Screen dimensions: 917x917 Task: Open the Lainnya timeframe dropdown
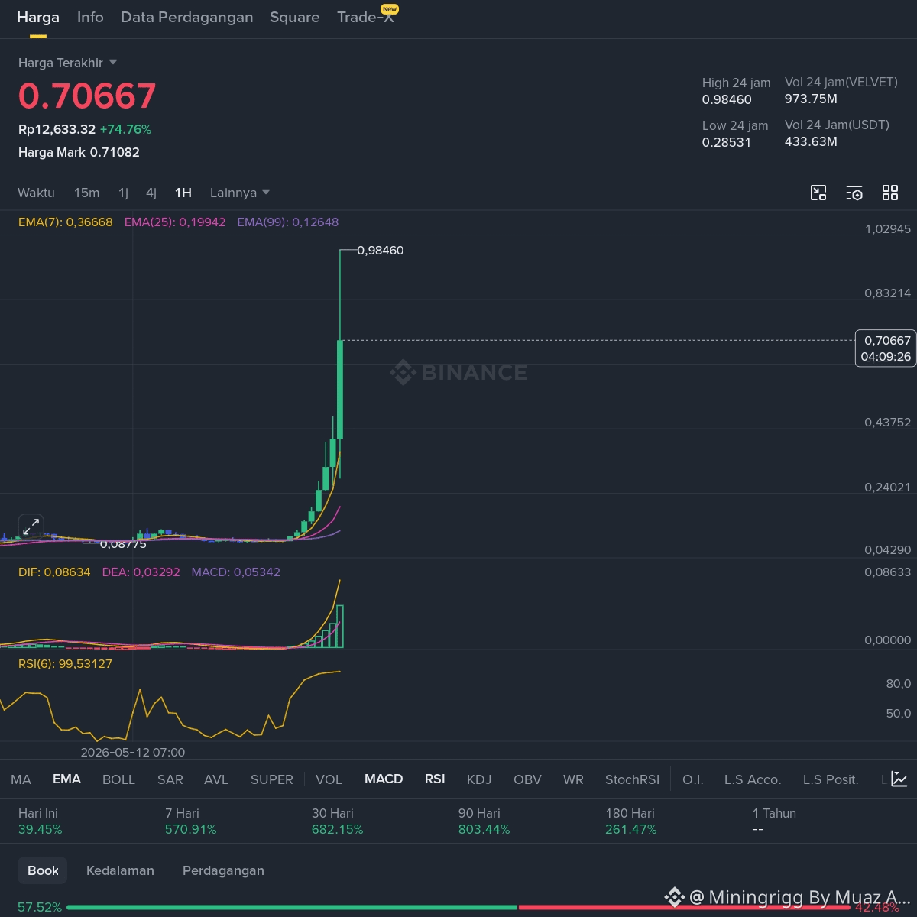[x=240, y=193]
